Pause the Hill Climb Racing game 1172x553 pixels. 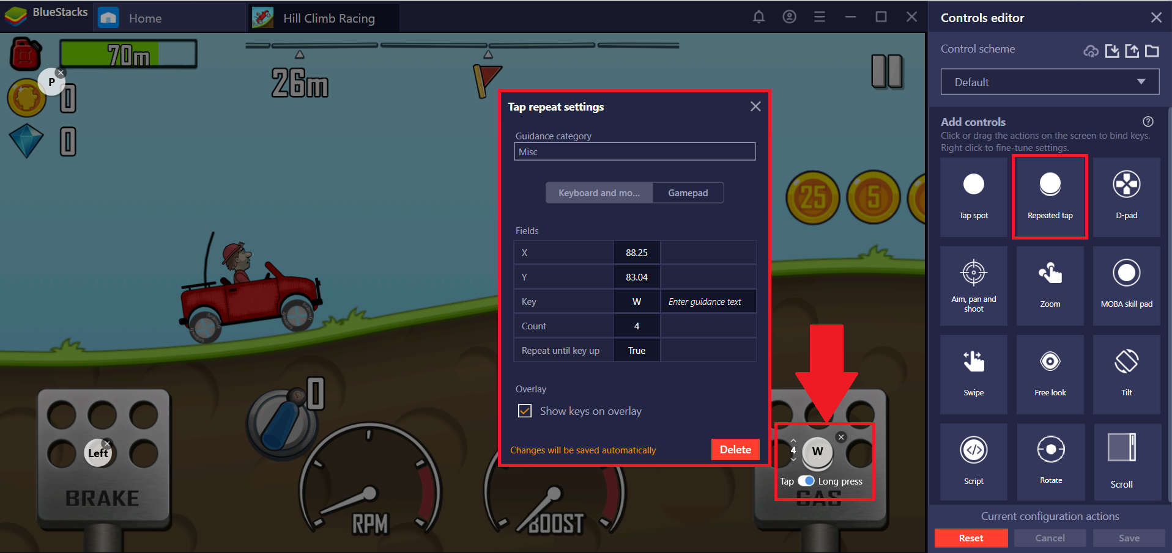click(886, 71)
